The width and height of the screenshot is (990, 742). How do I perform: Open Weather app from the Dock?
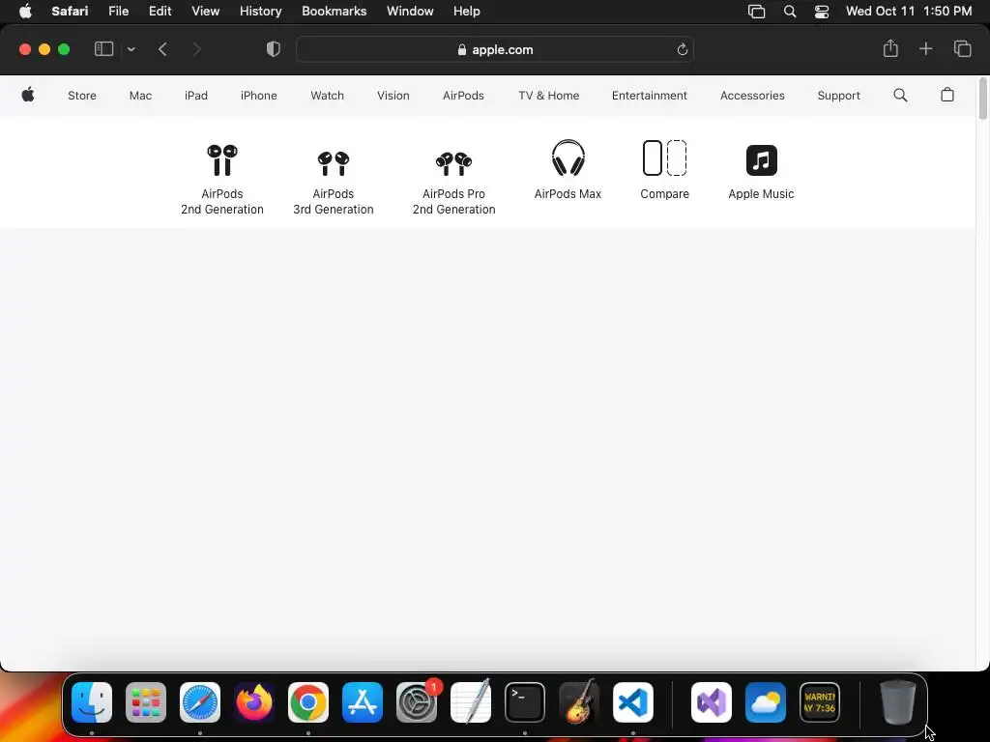coord(766,702)
